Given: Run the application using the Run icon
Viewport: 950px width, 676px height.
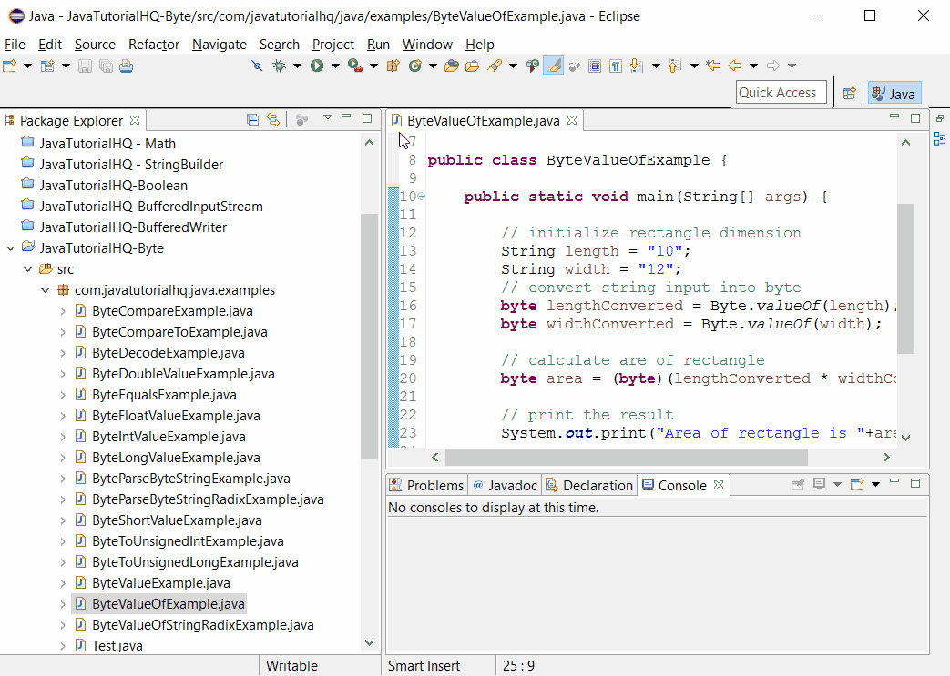Looking at the screenshot, I should (317, 66).
